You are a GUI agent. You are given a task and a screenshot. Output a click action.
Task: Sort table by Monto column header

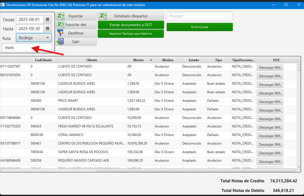tap(139, 60)
